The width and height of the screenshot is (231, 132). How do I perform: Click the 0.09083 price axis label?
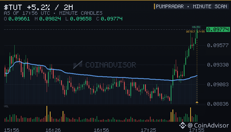tap(218, 84)
